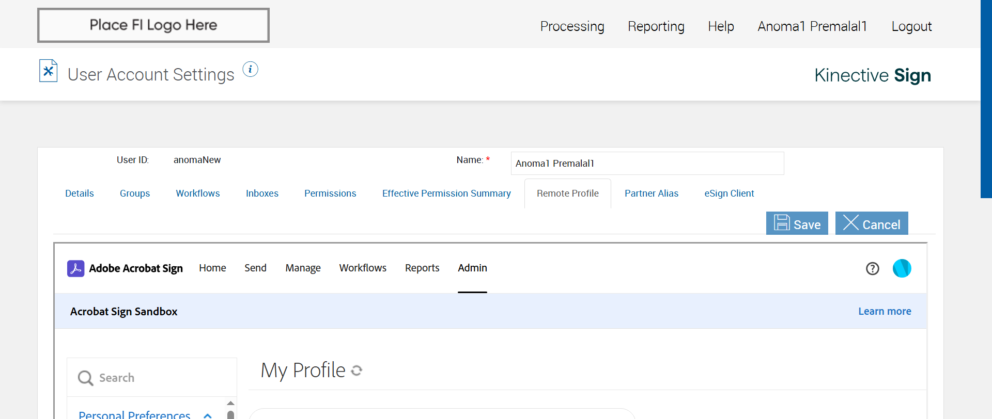The height and width of the screenshot is (419, 992).
Task: Click the Cancel button
Action: pyautogui.click(x=872, y=223)
